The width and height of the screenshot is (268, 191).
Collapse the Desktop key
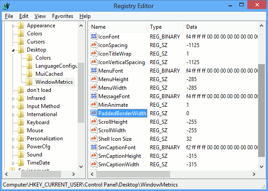coord(13,50)
